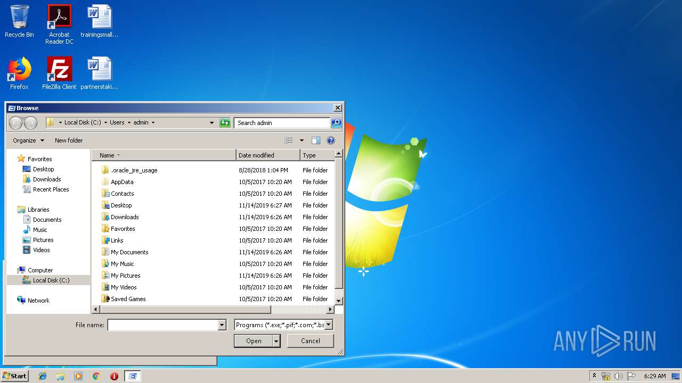This screenshot has width=682, height=383.
Task: Open the Programs file type filter dropdown
Action: click(x=329, y=325)
